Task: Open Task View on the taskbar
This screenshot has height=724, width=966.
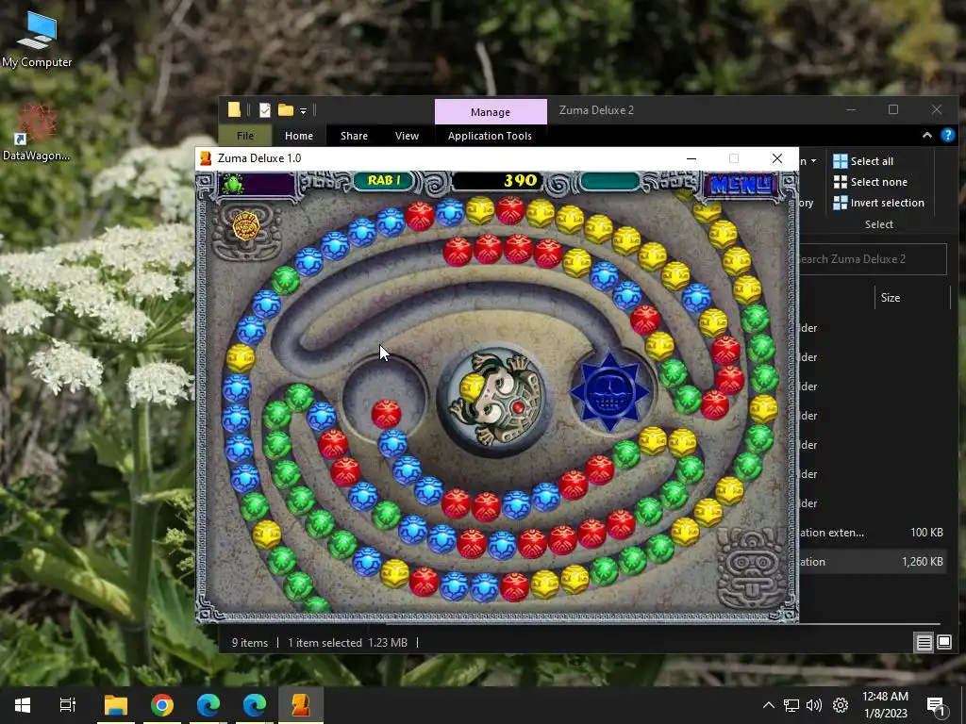Action: [68, 705]
